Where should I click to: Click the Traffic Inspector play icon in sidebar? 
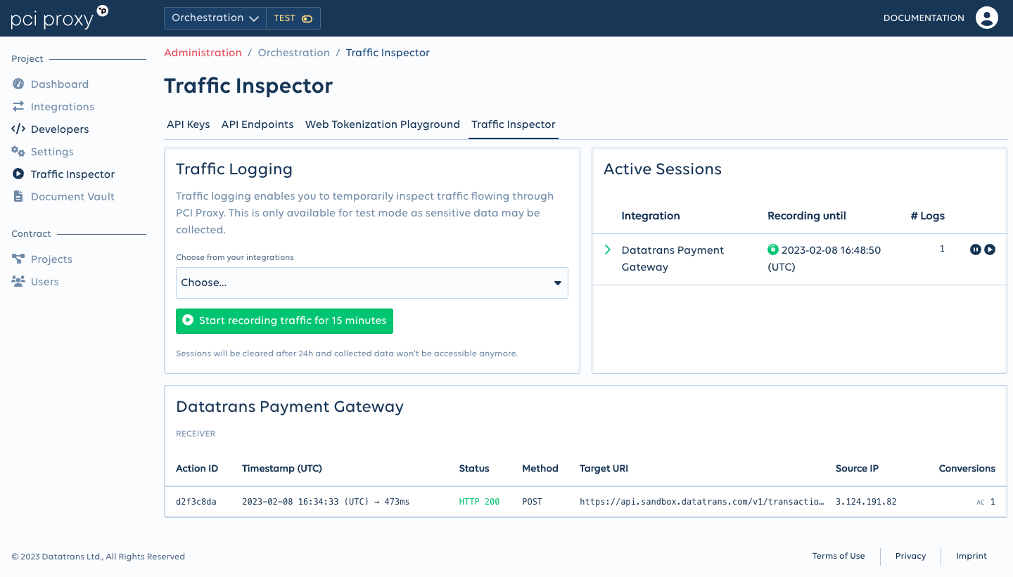tap(18, 174)
